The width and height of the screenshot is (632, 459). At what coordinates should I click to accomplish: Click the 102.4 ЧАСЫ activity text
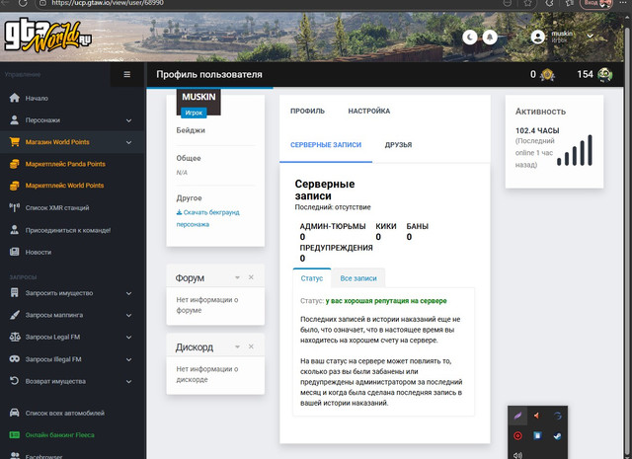[537, 130]
